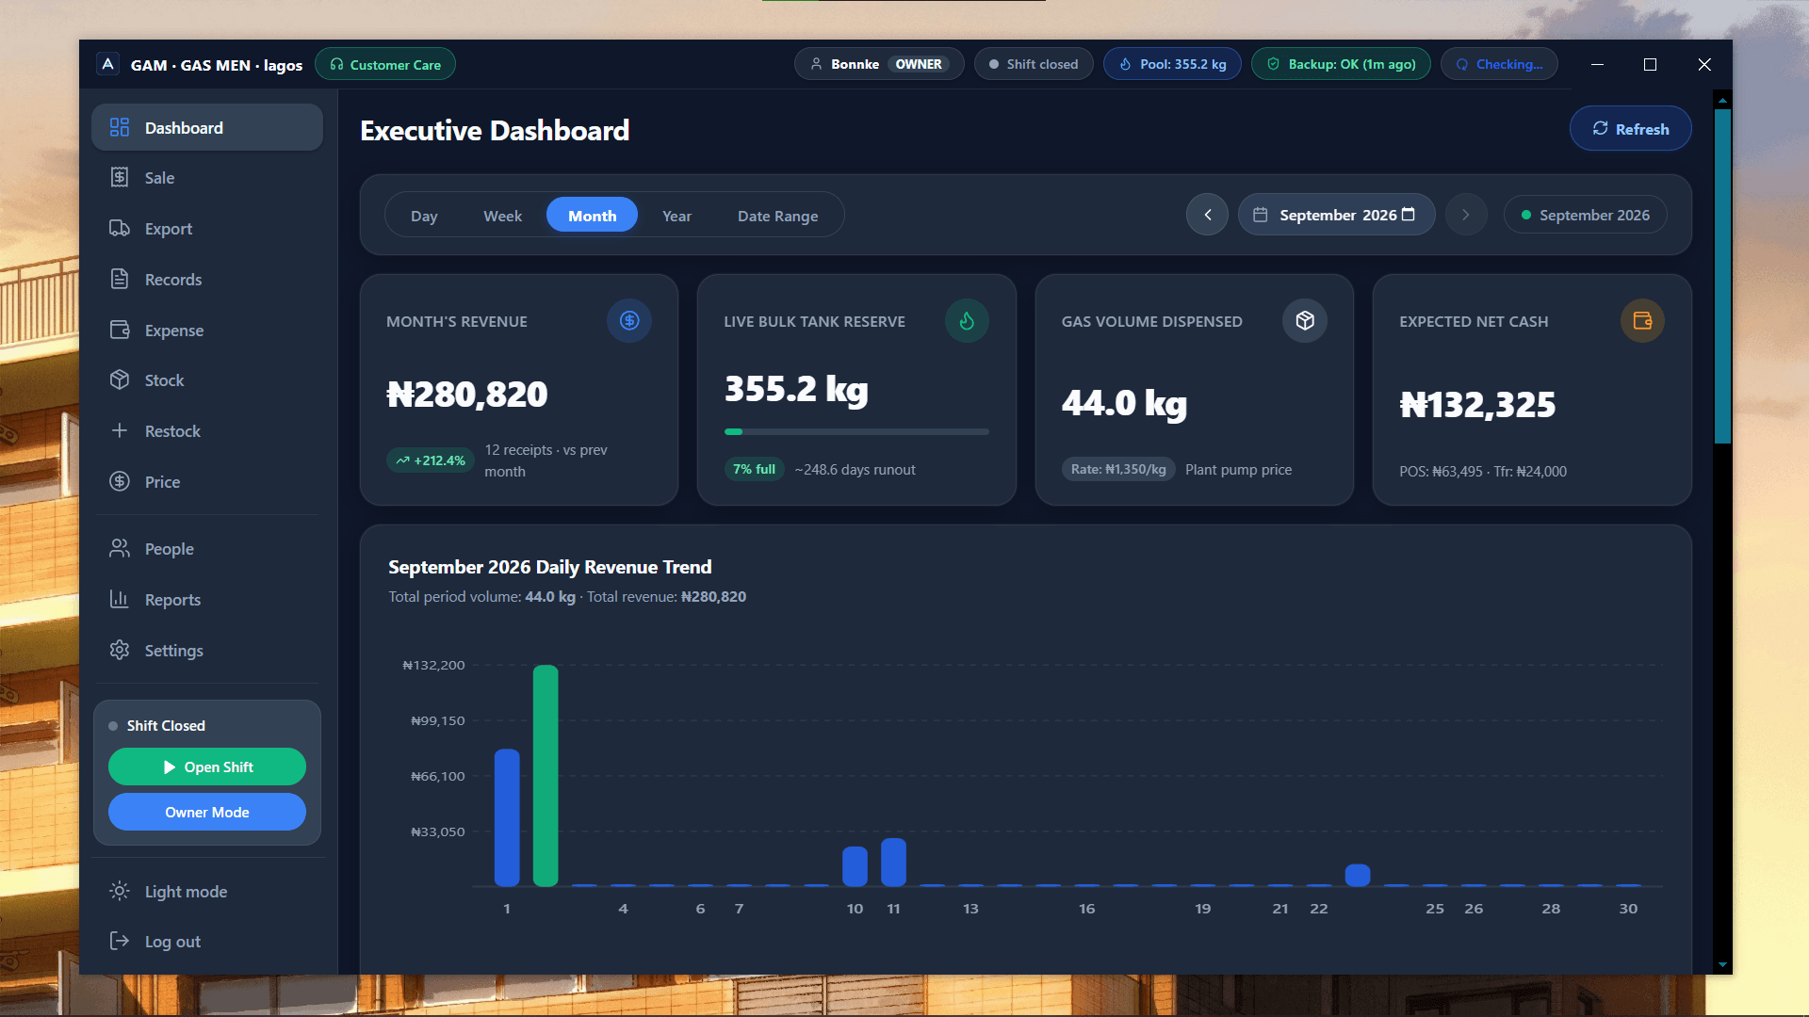This screenshot has width=1809, height=1017.
Task: Select the Month period tab
Action: tap(592, 216)
